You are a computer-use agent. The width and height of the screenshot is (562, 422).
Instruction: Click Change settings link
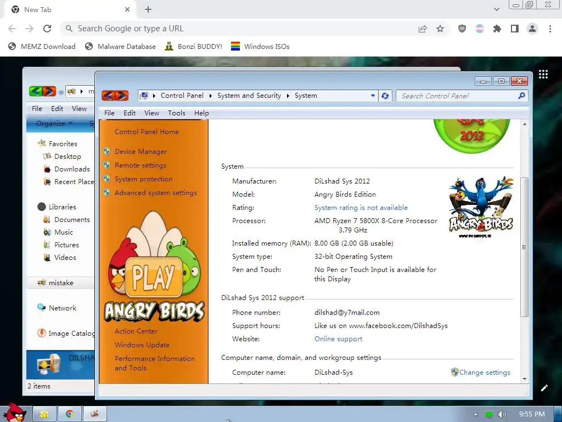point(485,373)
